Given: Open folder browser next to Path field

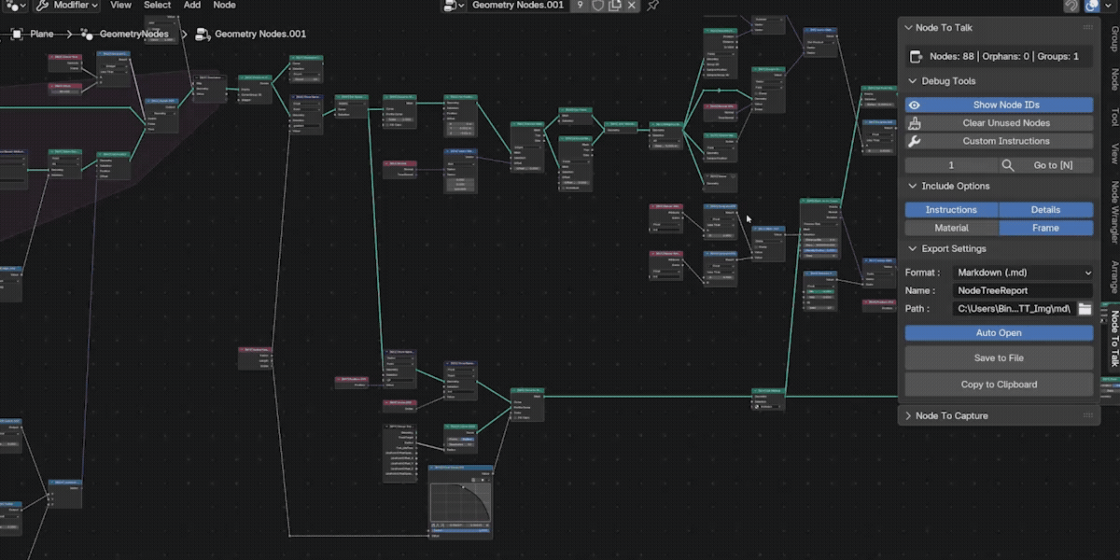Looking at the screenshot, I should click(1085, 308).
